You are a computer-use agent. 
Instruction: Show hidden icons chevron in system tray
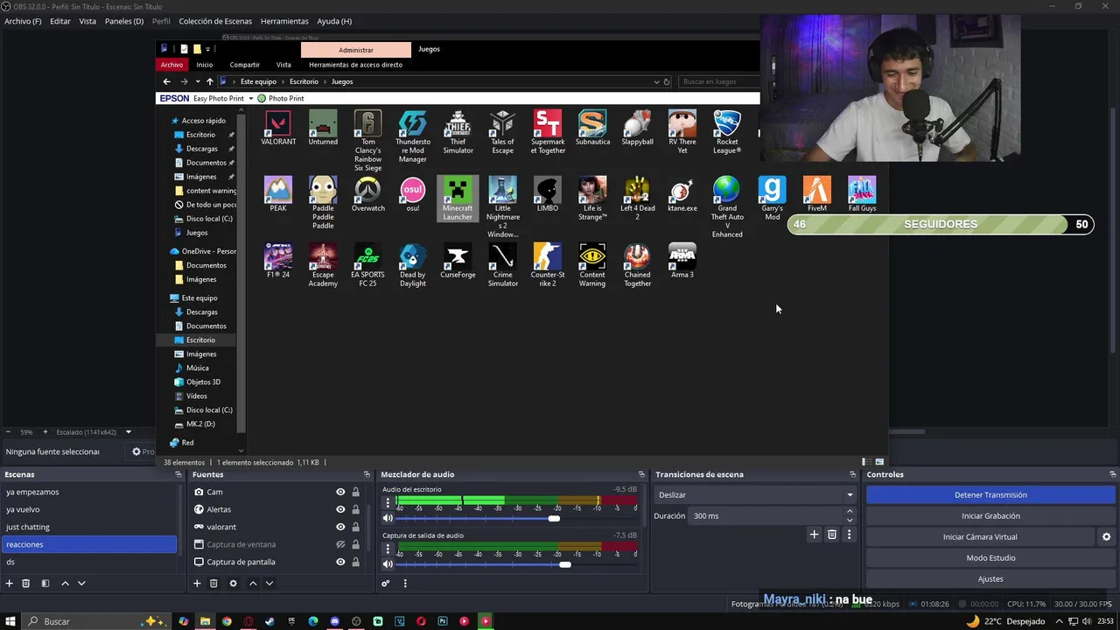(x=1060, y=621)
